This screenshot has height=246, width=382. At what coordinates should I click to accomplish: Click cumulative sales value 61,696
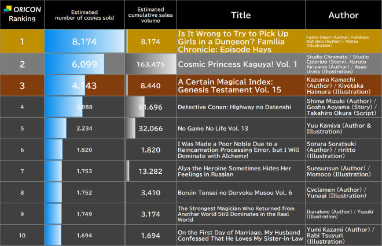coord(150,107)
